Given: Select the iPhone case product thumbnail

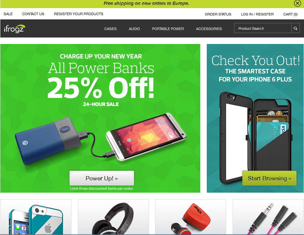Looking at the screenshot, I should (36, 217).
